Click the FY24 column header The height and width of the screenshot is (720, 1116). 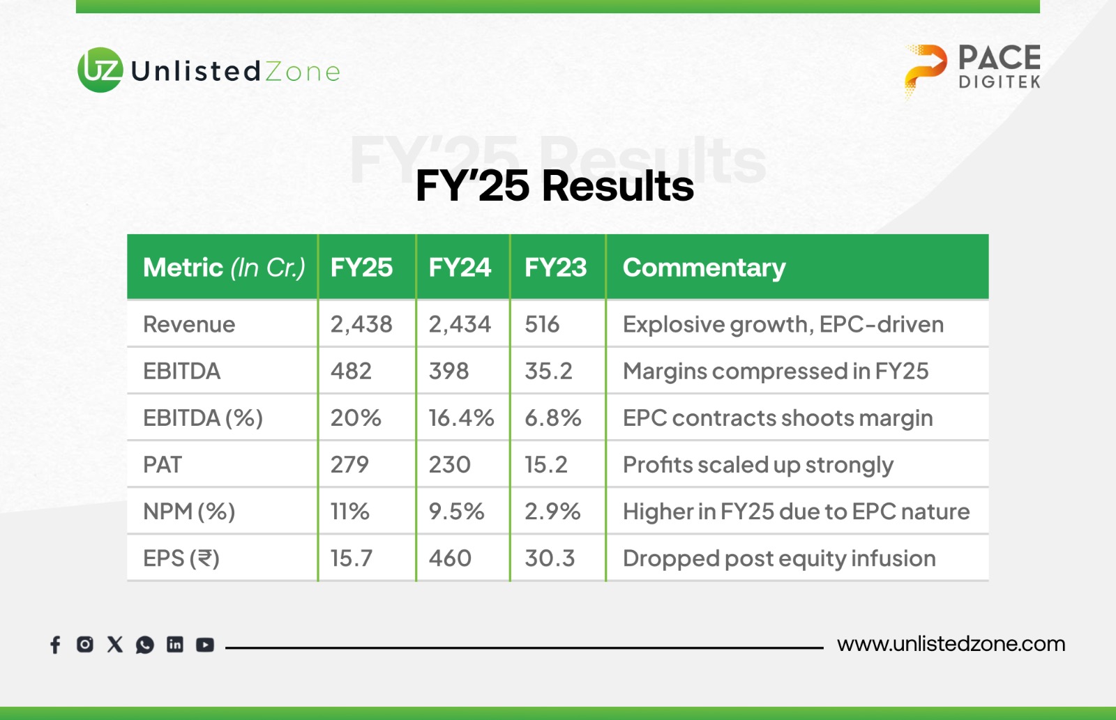click(x=460, y=268)
